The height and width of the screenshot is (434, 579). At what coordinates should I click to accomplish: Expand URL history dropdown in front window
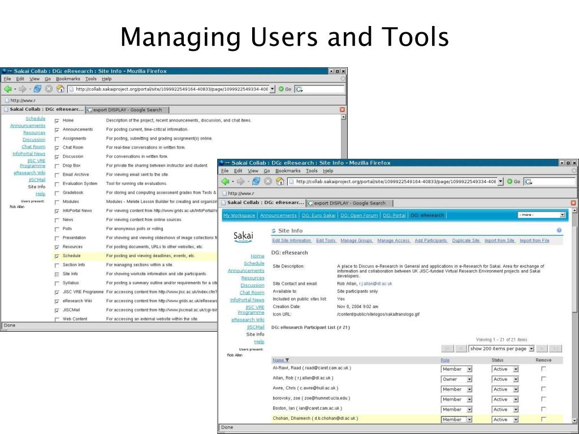pyautogui.click(x=501, y=181)
